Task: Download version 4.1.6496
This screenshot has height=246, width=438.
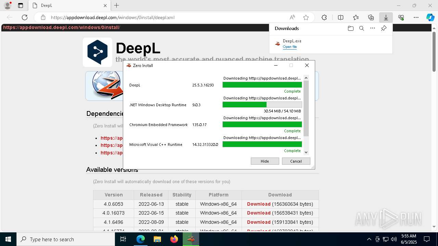Action: 259,222
